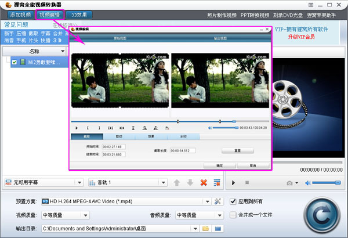Viewport: 348px width, 238px height.
Task: Click the 添加视频 button
Action: tap(20, 15)
